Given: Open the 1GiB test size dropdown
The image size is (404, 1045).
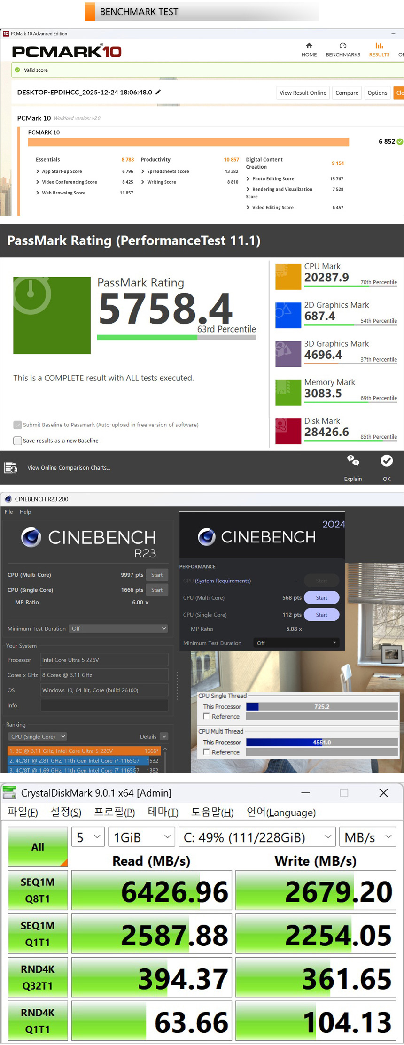Looking at the screenshot, I should [x=141, y=837].
